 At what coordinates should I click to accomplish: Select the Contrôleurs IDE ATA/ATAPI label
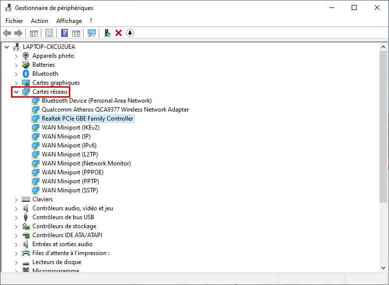tap(67, 235)
